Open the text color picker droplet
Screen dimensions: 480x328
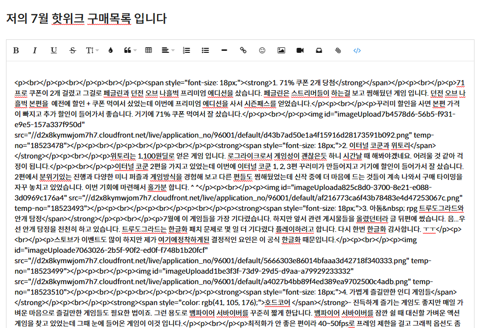click(x=110, y=50)
